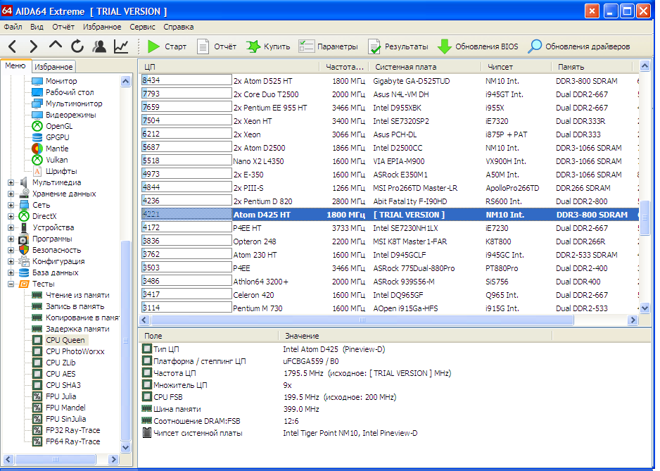Expand the Сеть tree node
Image resolution: width=660 pixels, height=471 pixels.
pyautogui.click(x=11, y=205)
